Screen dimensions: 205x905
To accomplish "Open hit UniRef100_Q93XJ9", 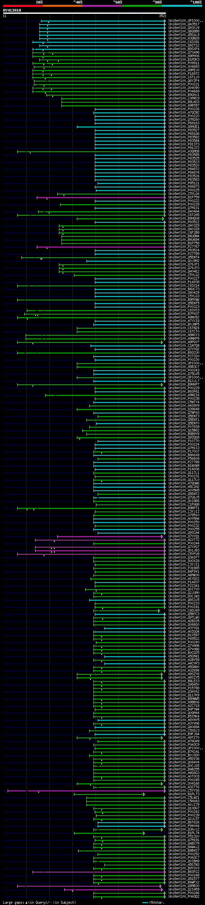I will (184, 28).
